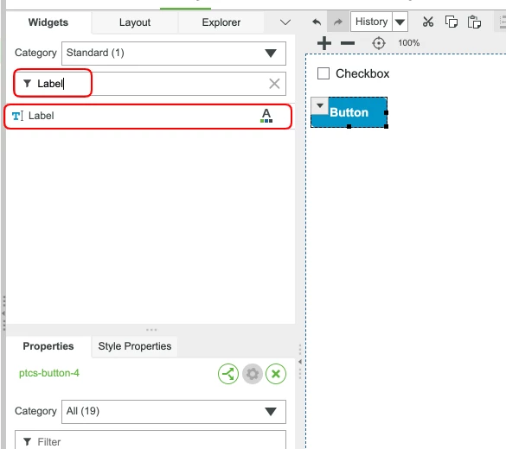Click the Checkbox label text on canvas
The width and height of the screenshot is (506, 449).
362,73
